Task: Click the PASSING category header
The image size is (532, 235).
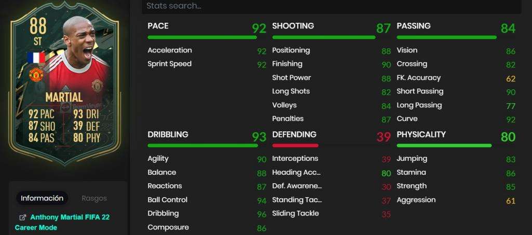Action: click(414, 26)
